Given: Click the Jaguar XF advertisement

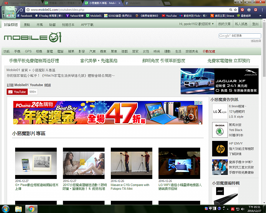Looking at the screenshot, I should [219, 81].
